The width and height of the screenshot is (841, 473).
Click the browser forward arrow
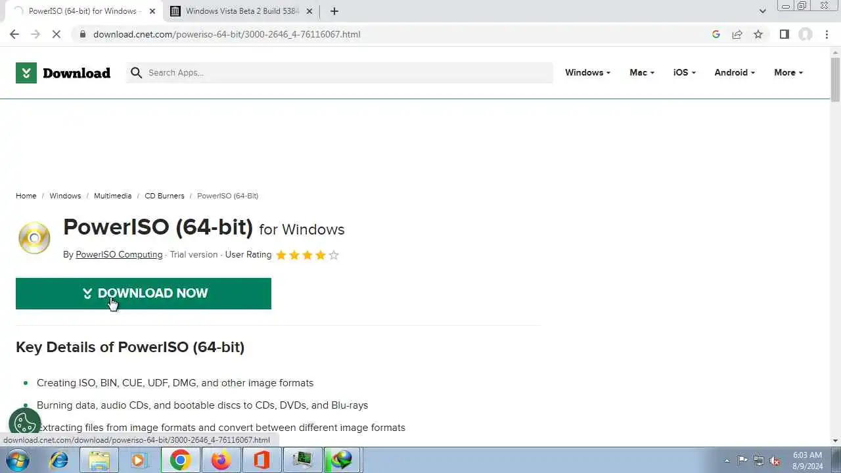35,34
